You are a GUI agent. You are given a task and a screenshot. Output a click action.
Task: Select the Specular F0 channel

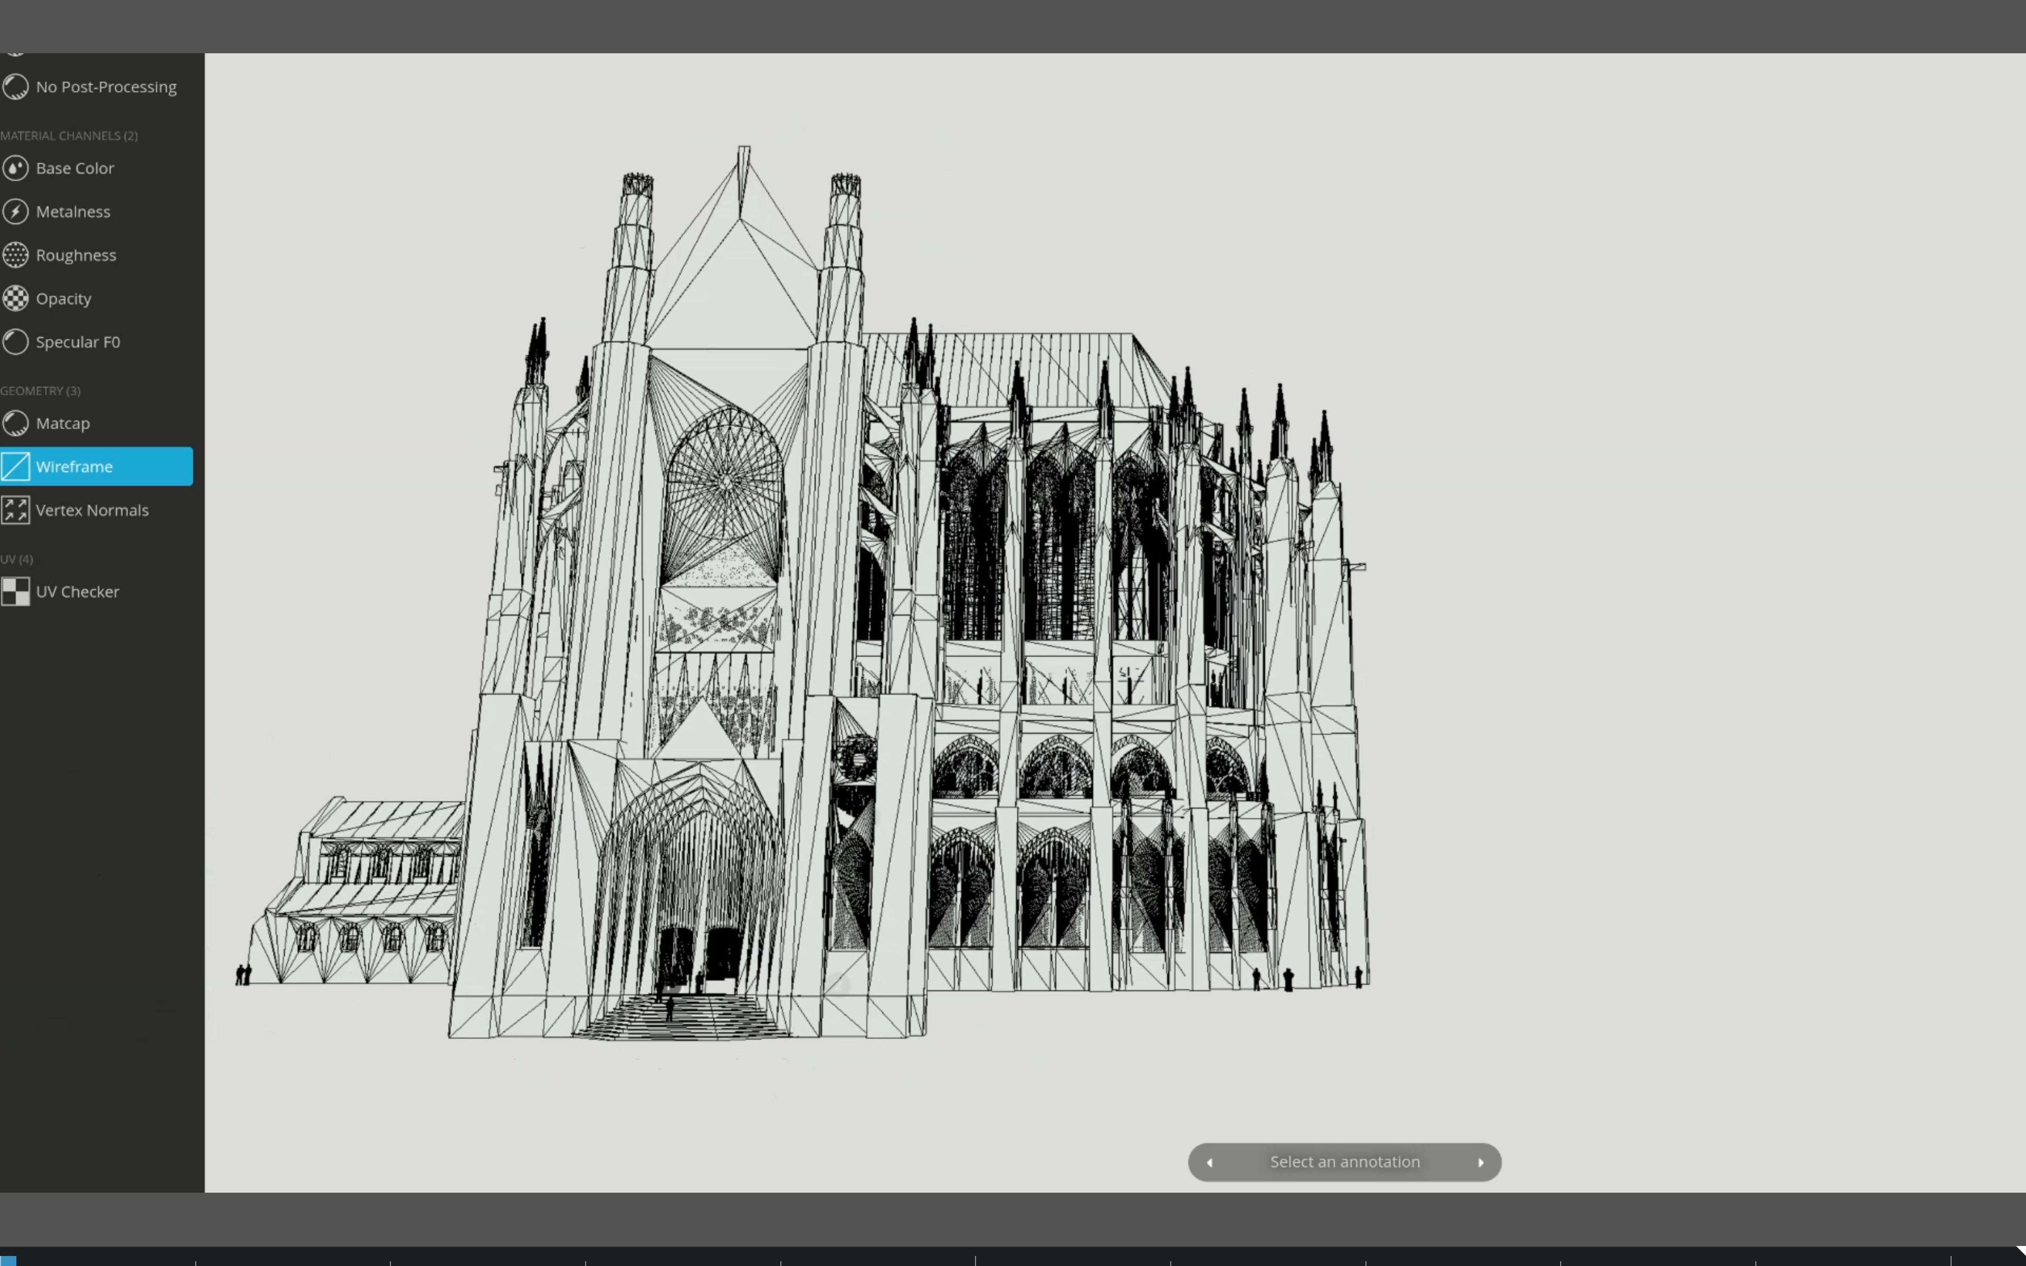77,342
